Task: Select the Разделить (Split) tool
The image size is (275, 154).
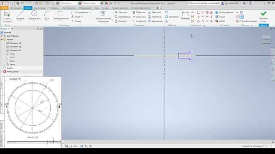Action: 139,21
